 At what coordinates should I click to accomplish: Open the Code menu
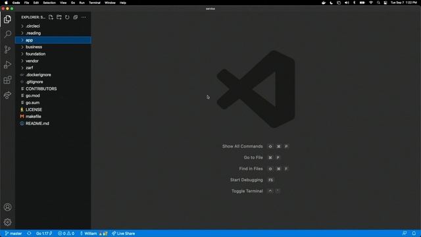[x=16, y=3]
